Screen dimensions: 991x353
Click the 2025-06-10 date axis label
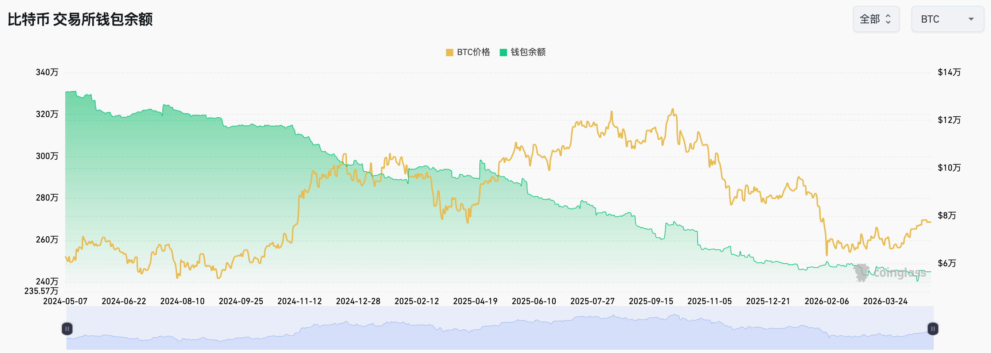click(533, 302)
